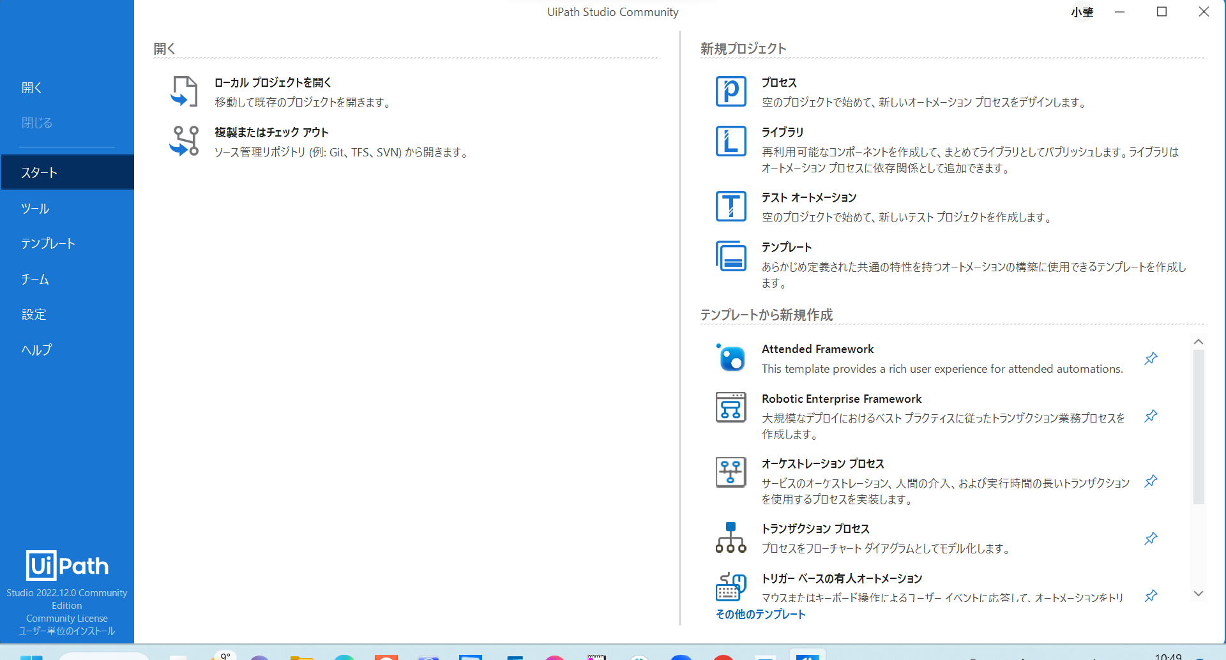Image resolution: width=1226 pixels, height=660 pixels.
Task: Click the up chevron above the template scrollbar
Action: [1199, 341]
